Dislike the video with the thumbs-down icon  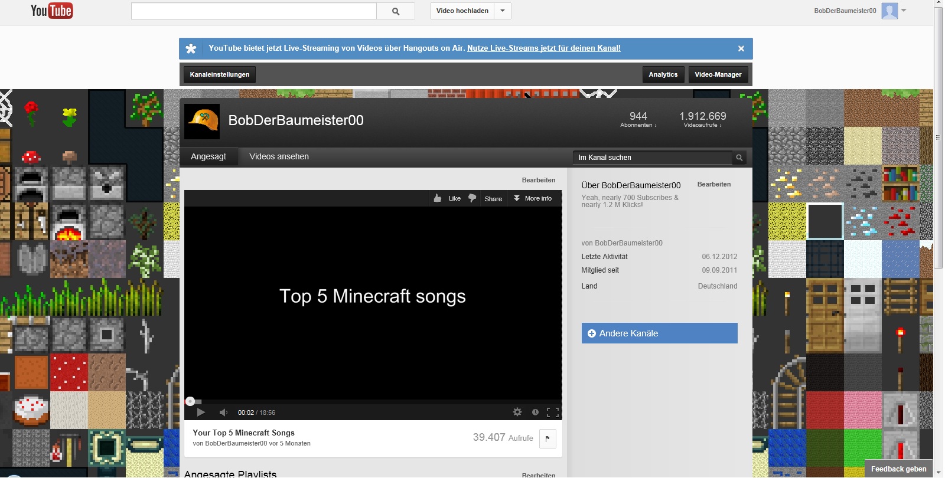[472, 198]
